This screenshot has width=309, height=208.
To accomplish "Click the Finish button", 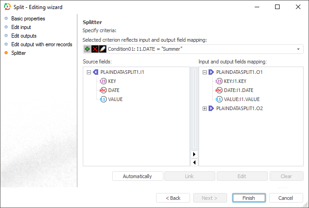I will coord(249,198).
